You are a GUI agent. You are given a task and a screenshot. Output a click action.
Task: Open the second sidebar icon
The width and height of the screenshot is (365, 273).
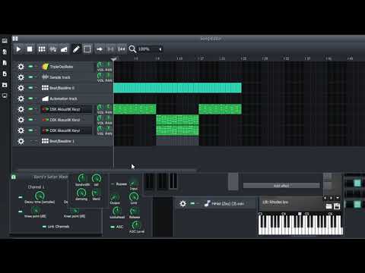[x=5, y=52]
